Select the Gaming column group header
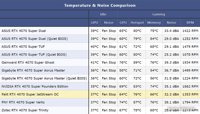The image size is (200, 114). pyautogui.click(x=158, y=14)
